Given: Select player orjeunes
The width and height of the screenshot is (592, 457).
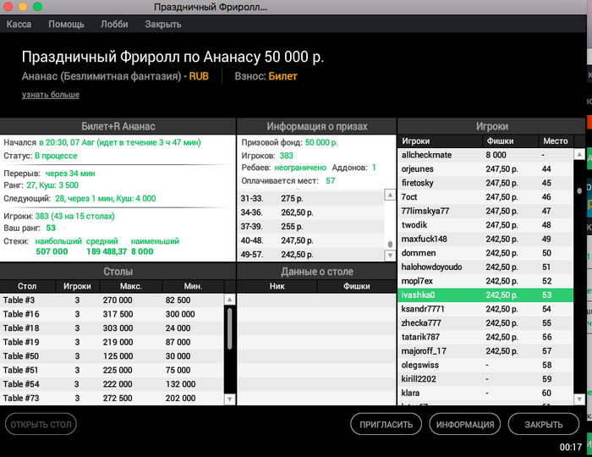Looking at the screenshot, I should point(485,168).
